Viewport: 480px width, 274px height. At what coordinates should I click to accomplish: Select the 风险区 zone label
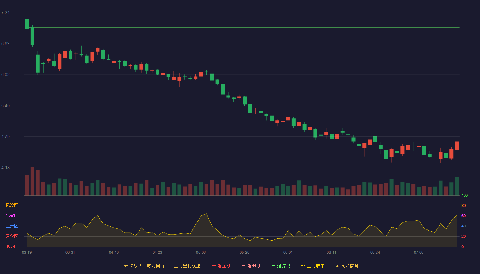point(12,206)
